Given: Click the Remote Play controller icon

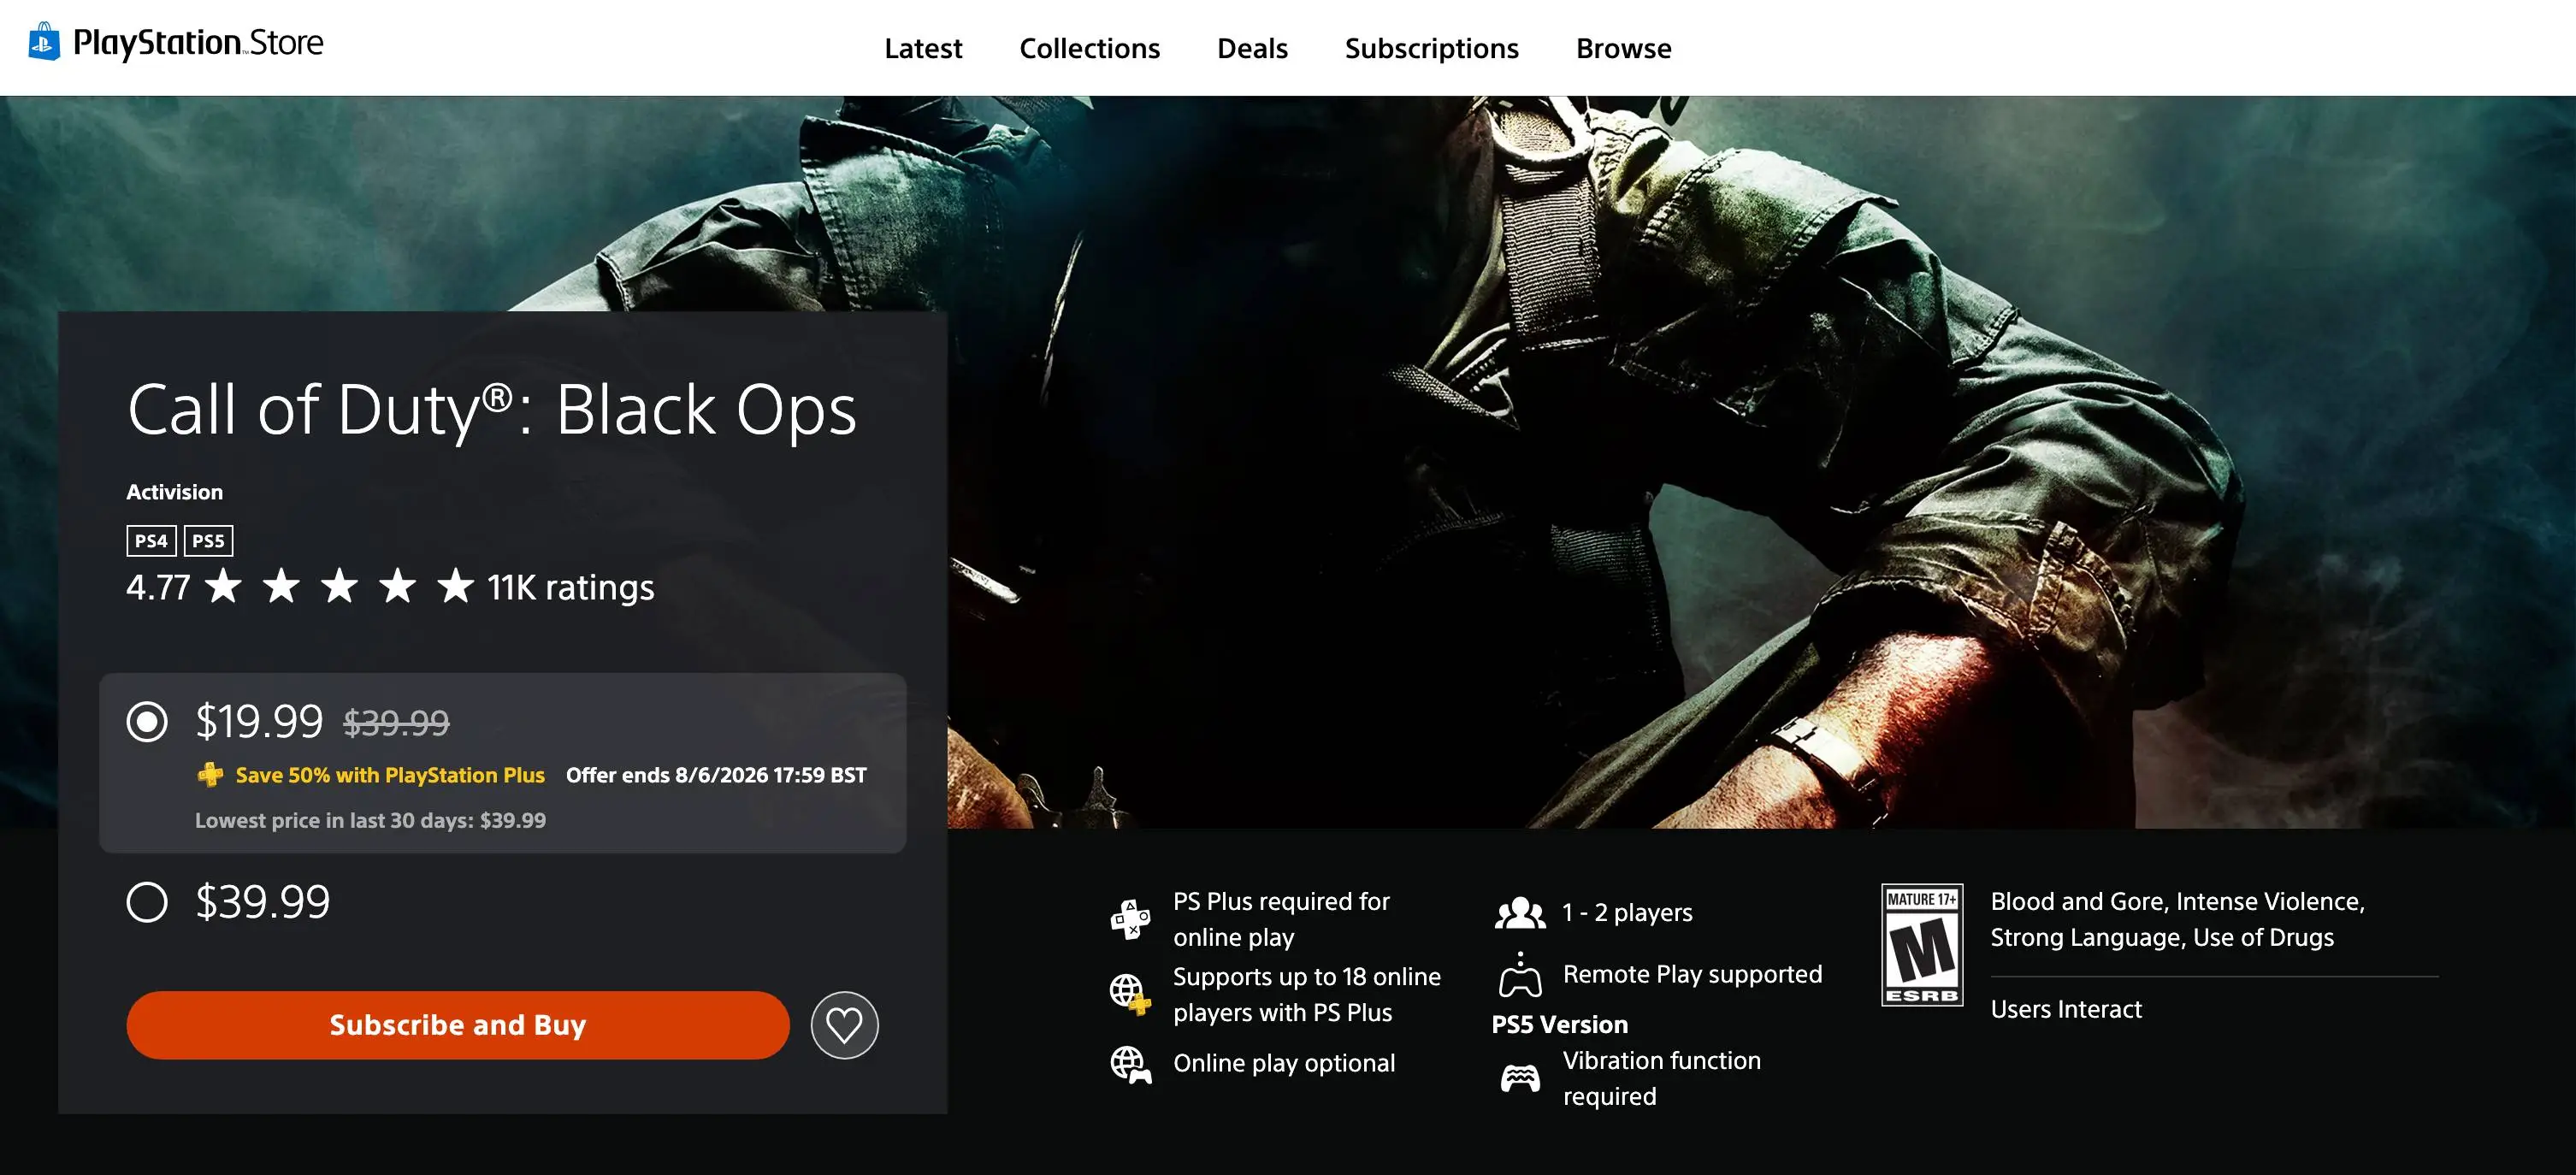Looking at the screenshot, I should tap(1520, 975).
